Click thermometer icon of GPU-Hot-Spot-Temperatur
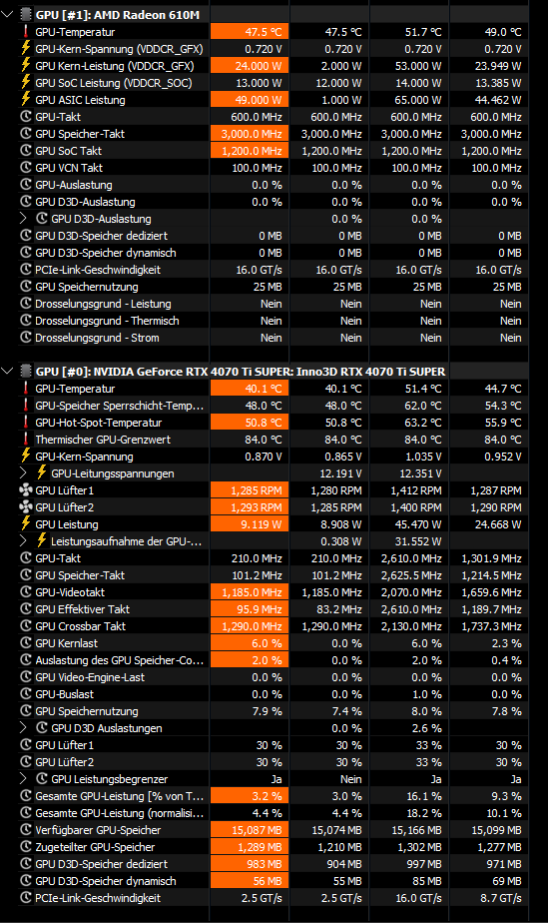The height and width of the screenshot is (923, 548). (25, 423)
